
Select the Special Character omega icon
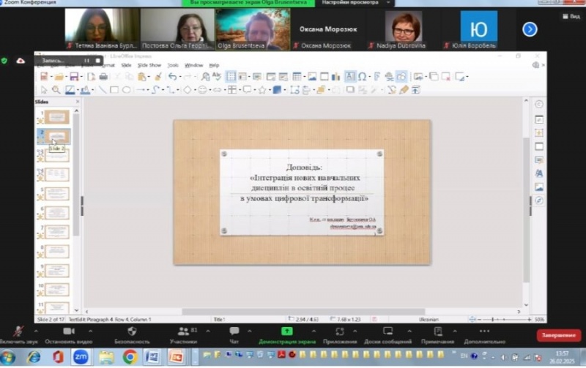tap(363, 77)
